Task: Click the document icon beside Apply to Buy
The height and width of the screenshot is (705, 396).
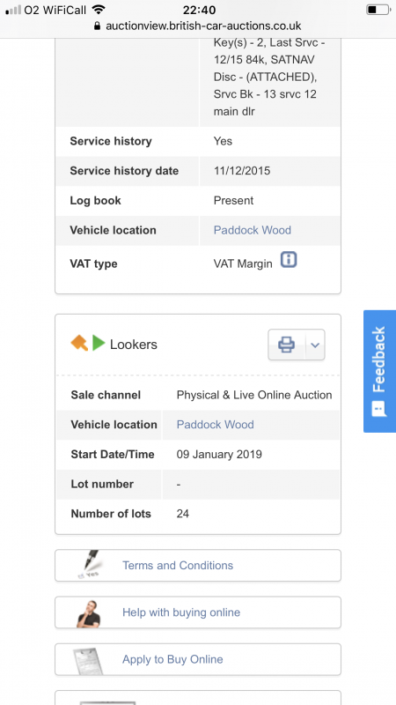Action: [88, 660]
